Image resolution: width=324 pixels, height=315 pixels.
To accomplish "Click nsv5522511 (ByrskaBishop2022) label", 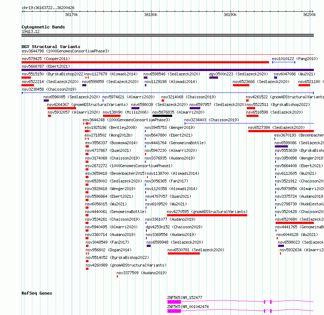I will [278, 105].
